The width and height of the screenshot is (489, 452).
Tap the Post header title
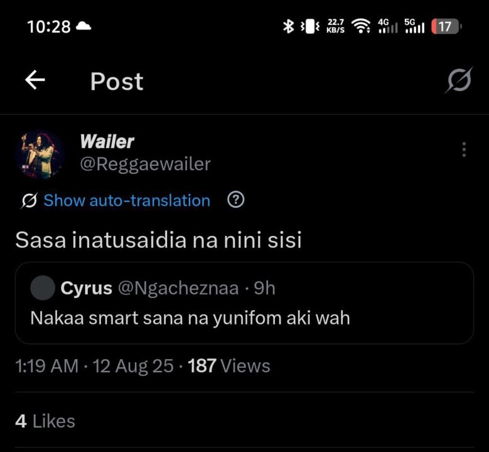117,81
